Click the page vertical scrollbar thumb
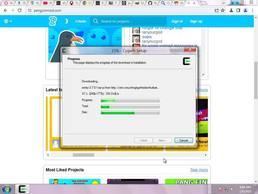258x194 pixels. point(256,80)
